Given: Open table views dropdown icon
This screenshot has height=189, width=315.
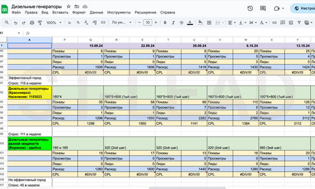Looking at the screenshot, I should [x=308, y=23].
